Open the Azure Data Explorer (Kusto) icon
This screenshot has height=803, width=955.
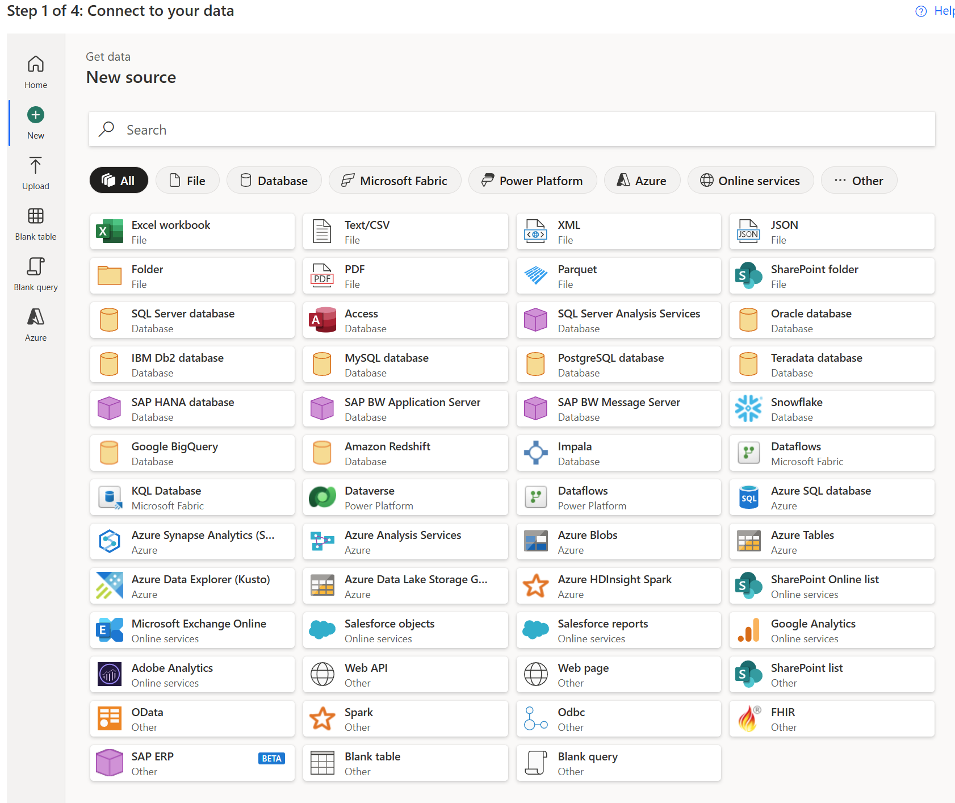coord(110,586)
